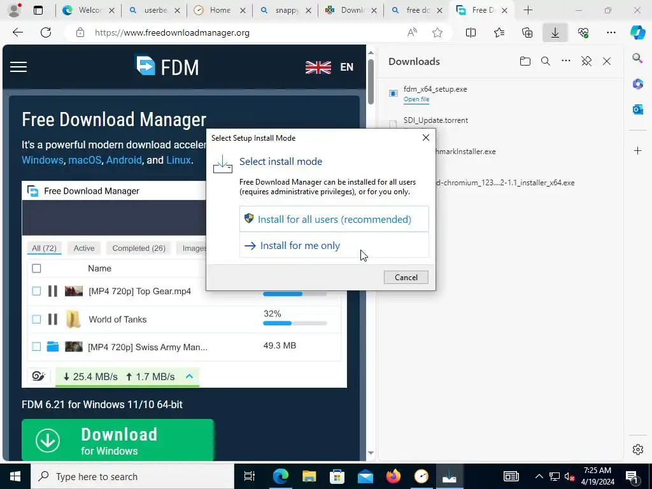Open the EN language selector
The width and height of the screenshot is (652, 489).
(x=329, y=67)
